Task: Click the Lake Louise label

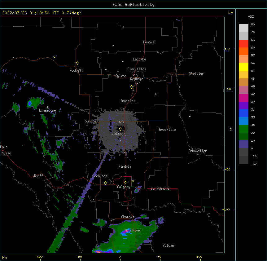Action: pos(6,150)
